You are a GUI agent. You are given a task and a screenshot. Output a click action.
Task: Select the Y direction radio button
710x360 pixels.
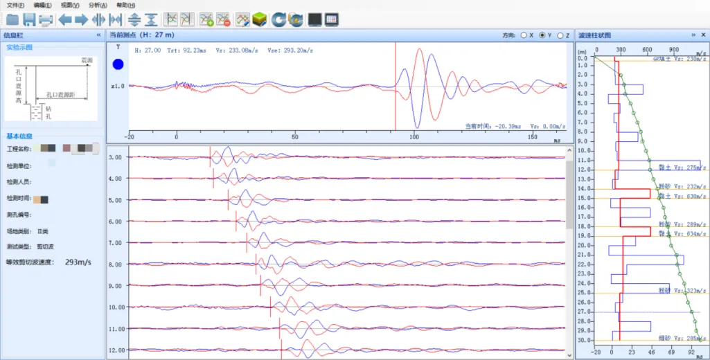(542, 35)
